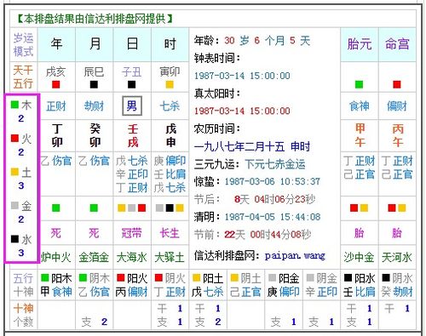Click the yellow square beside 阳土
Screen dimensions: 426x336
coord(197,277)
